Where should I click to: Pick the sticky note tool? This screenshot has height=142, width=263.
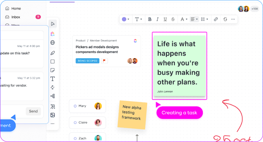[53, 70]
